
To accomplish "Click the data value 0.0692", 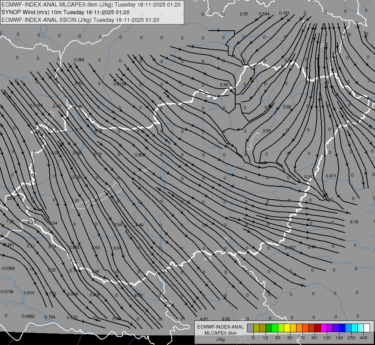I will pyautogui.click(x=28, y=316).
